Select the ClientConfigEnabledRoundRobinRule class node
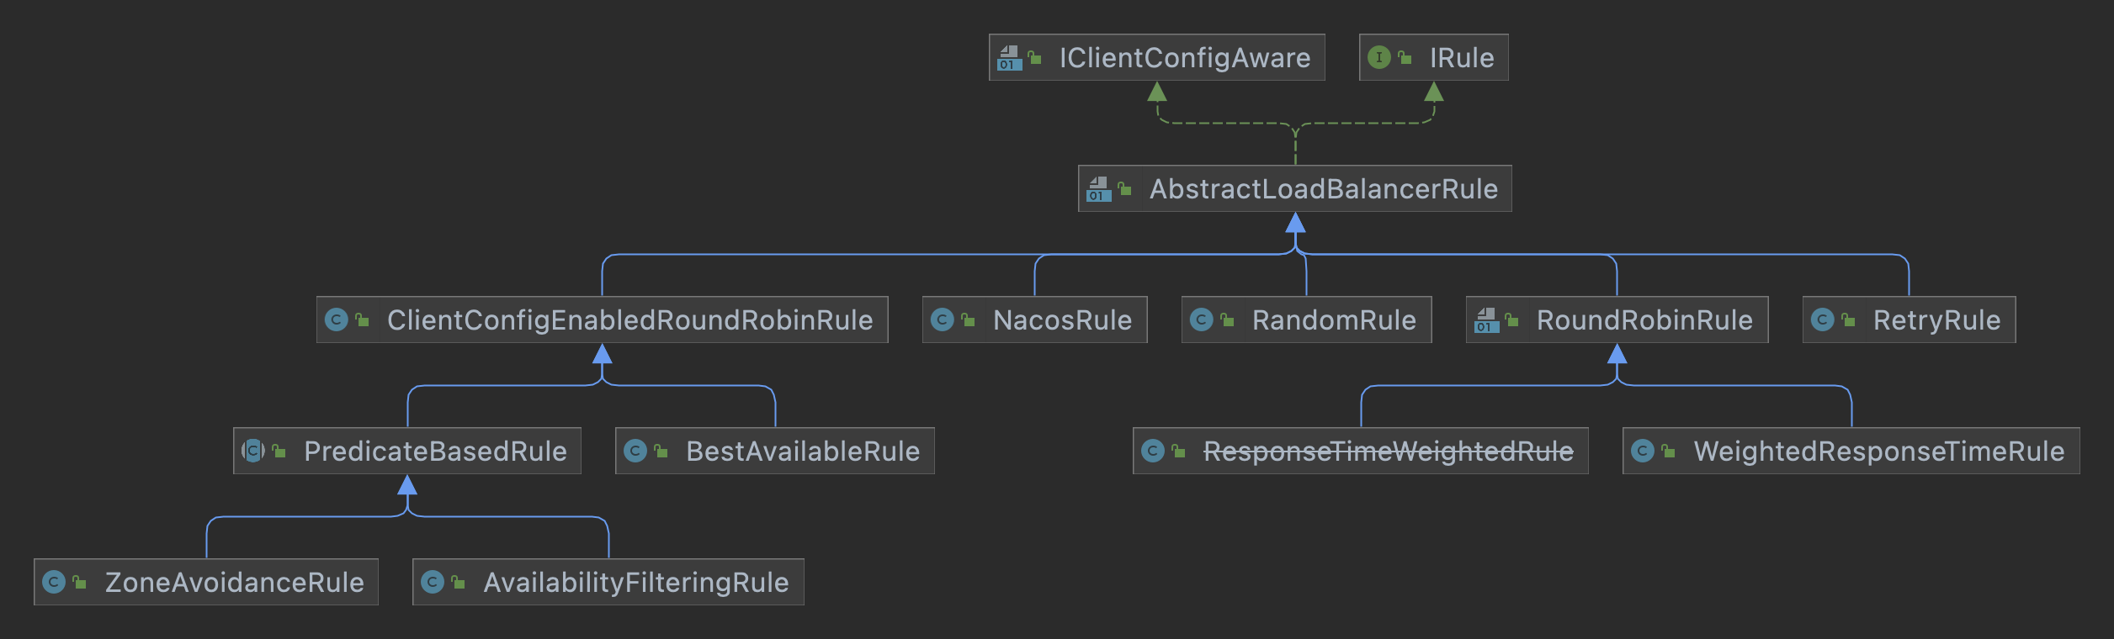The image size is (2114, 639). click(629, 319)
